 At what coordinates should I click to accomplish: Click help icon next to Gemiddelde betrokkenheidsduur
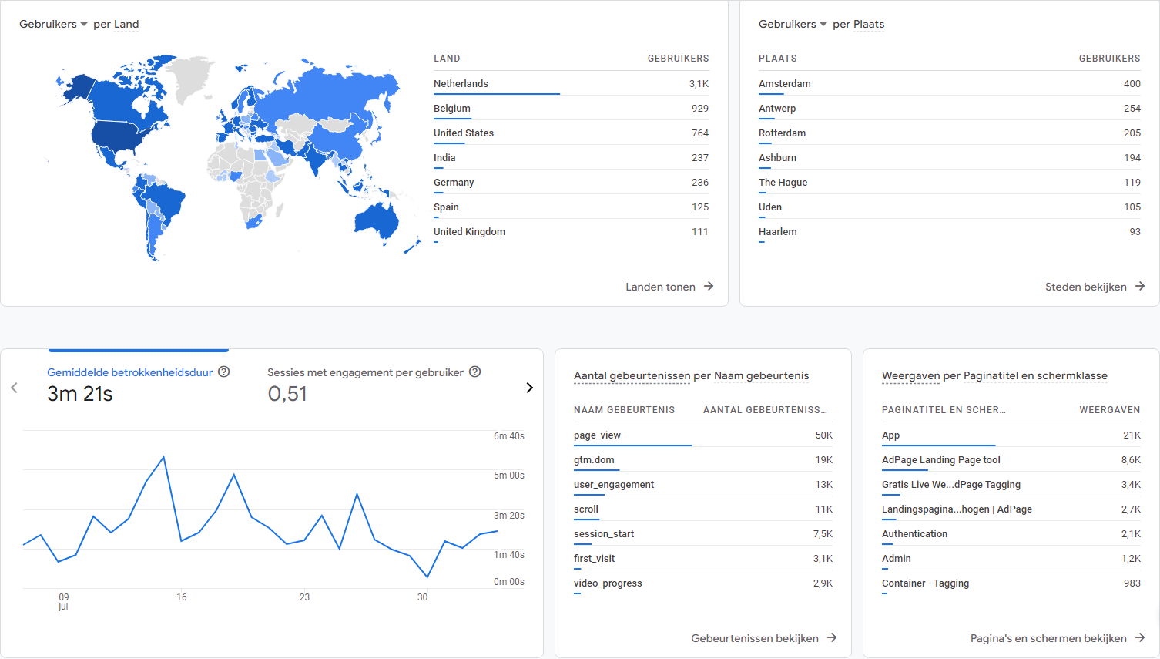[224, 372]
